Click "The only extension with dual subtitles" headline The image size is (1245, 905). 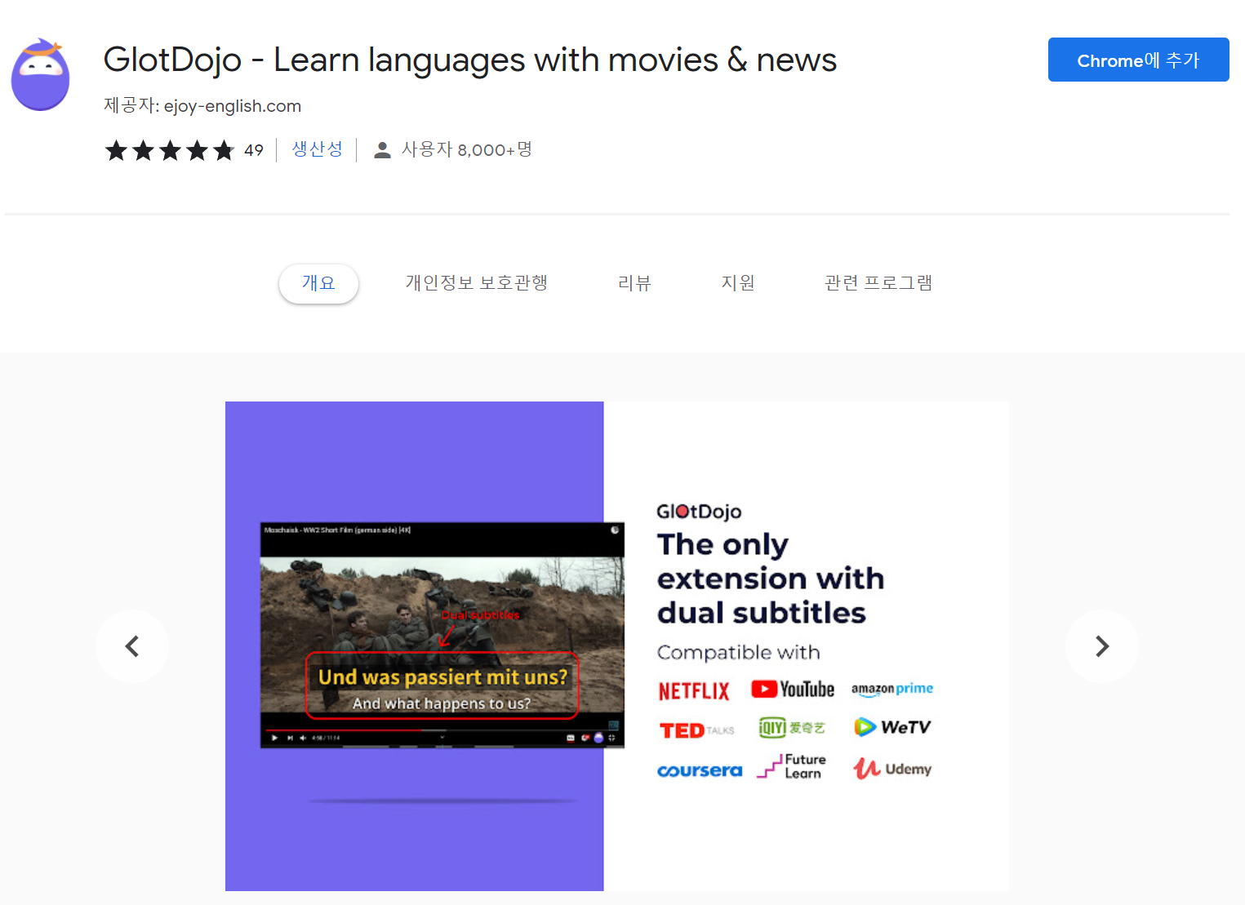(x=771, y=579)
